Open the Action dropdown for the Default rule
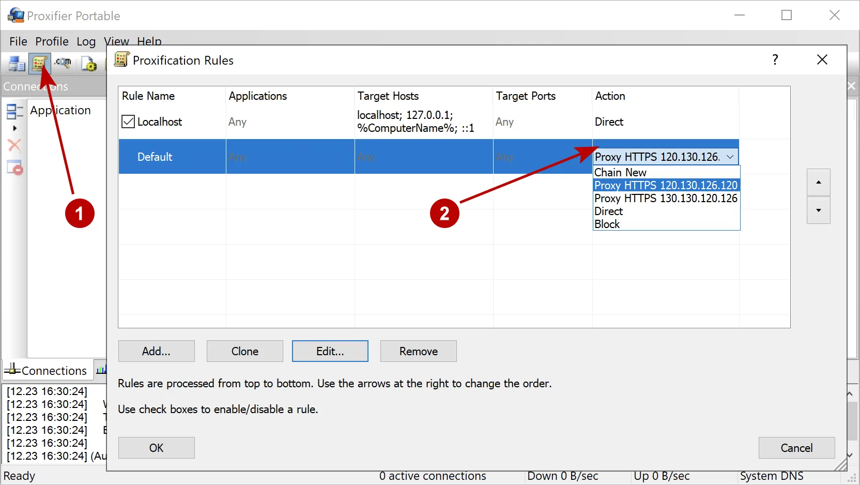 coord(730,156)
